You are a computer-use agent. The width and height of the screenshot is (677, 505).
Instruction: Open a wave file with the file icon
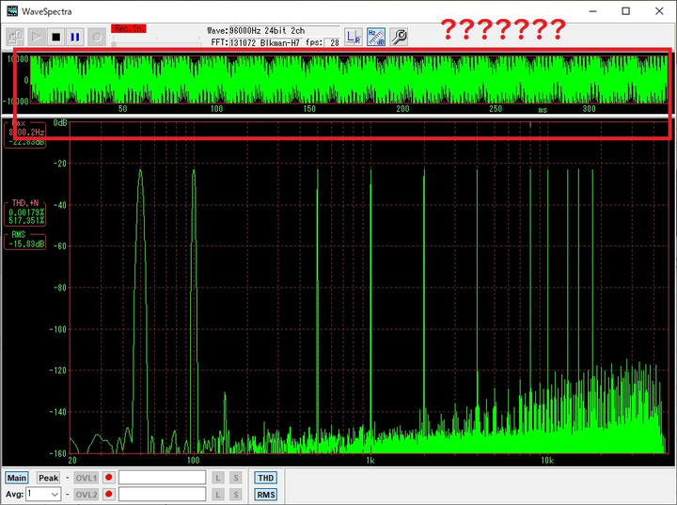click(15, 37)
